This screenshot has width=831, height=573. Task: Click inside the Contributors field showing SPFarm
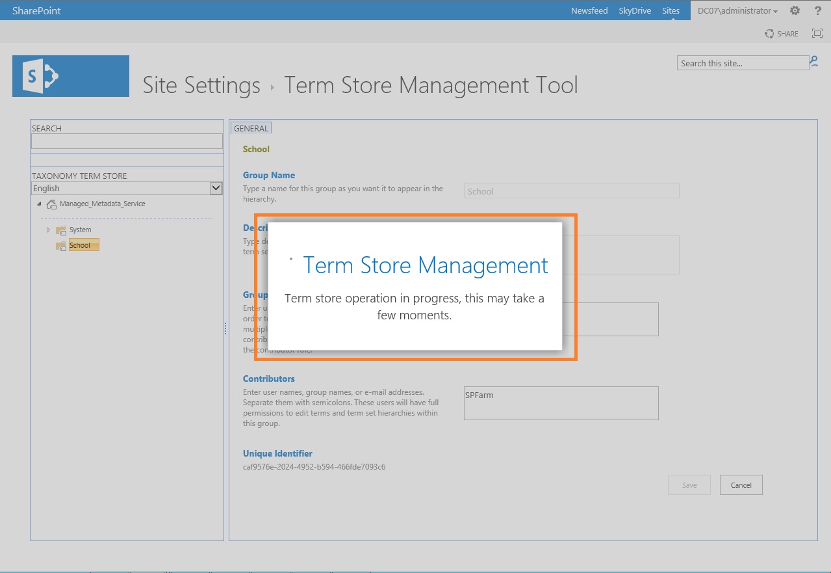[561, 403]
